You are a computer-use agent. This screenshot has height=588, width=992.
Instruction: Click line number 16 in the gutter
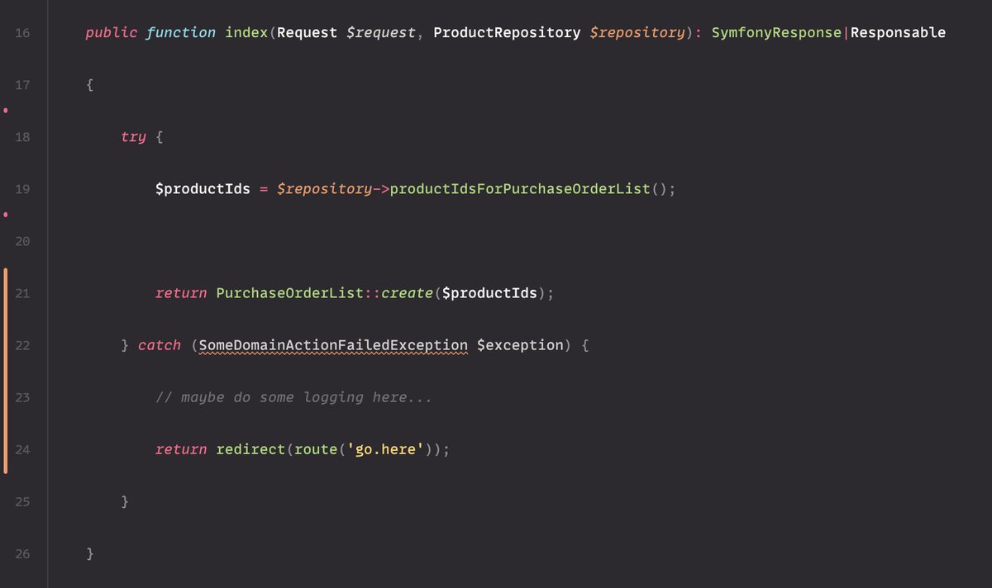(x=22, y=33)
